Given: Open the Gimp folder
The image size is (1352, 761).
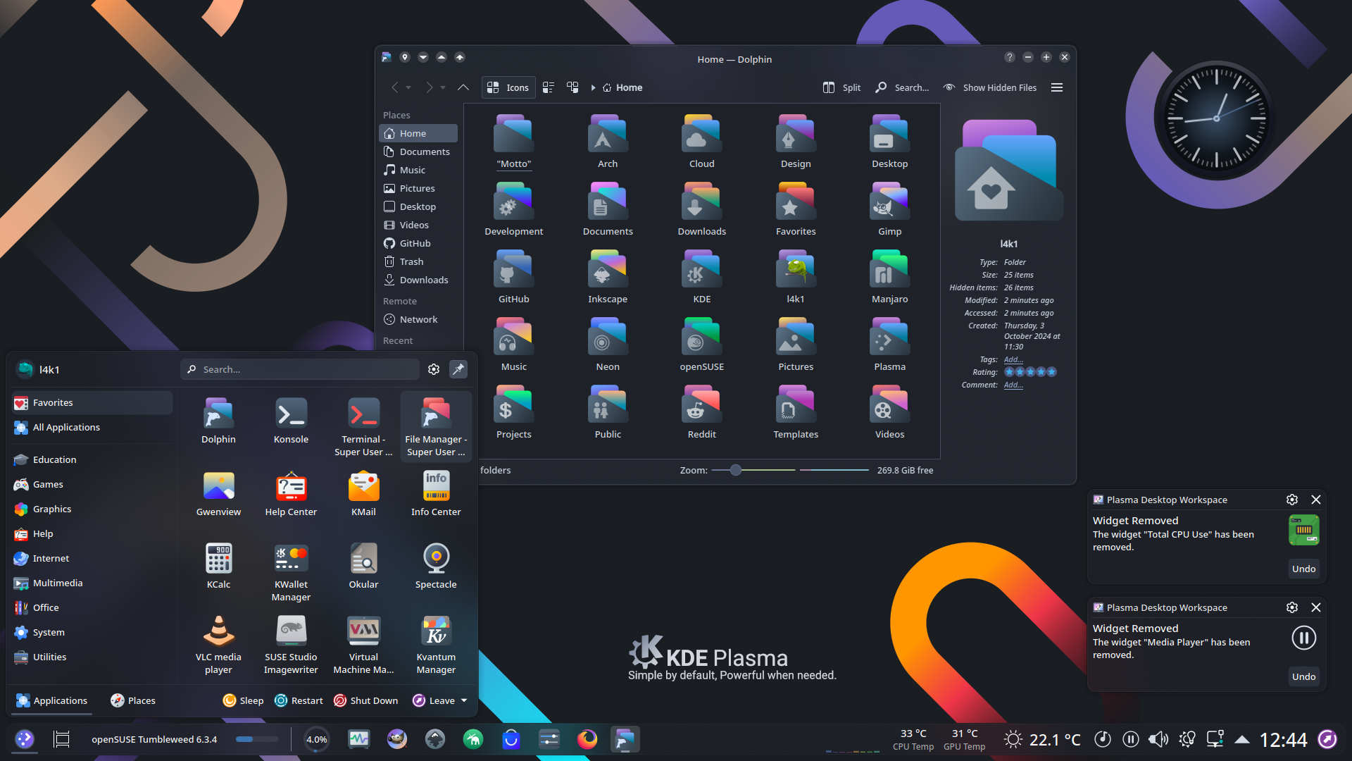Looking at the screenshot, I should (889, 209).
